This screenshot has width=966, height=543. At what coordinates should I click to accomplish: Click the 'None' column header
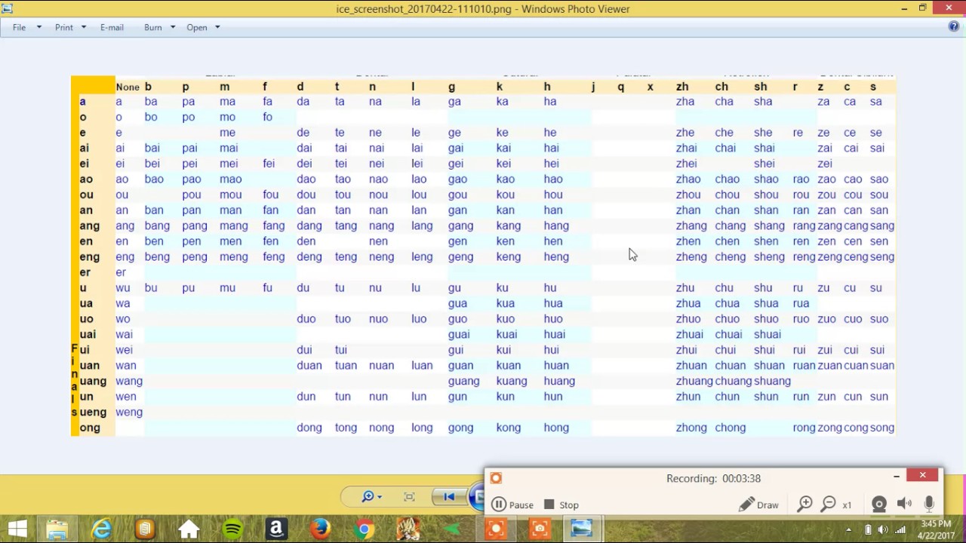click(128, 87)
